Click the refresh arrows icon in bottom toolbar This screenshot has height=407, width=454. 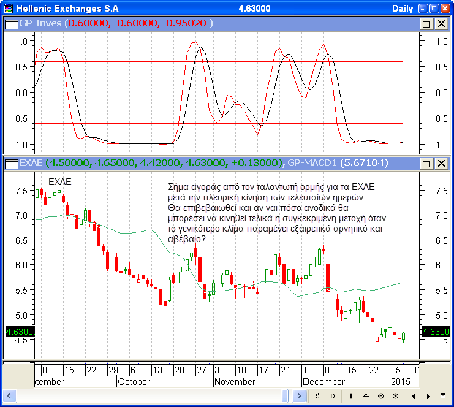tap(317, 396)
